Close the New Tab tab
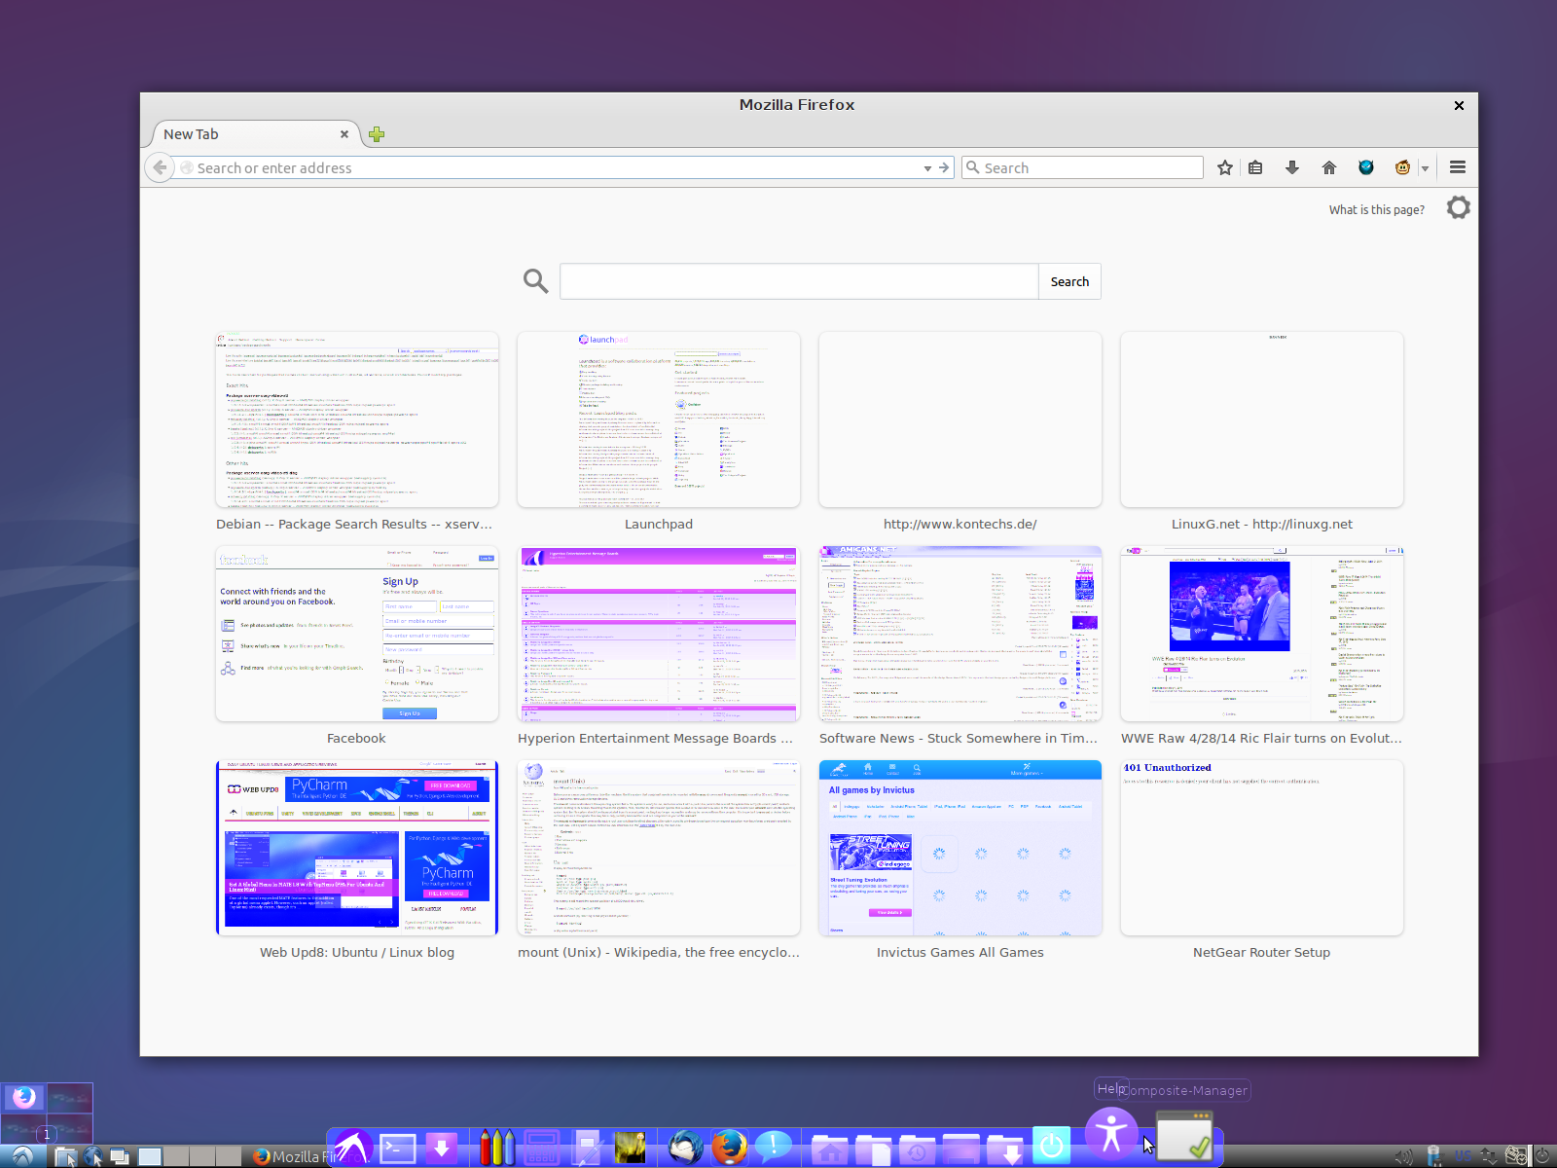1557x1168 pixels. (344, 134)
